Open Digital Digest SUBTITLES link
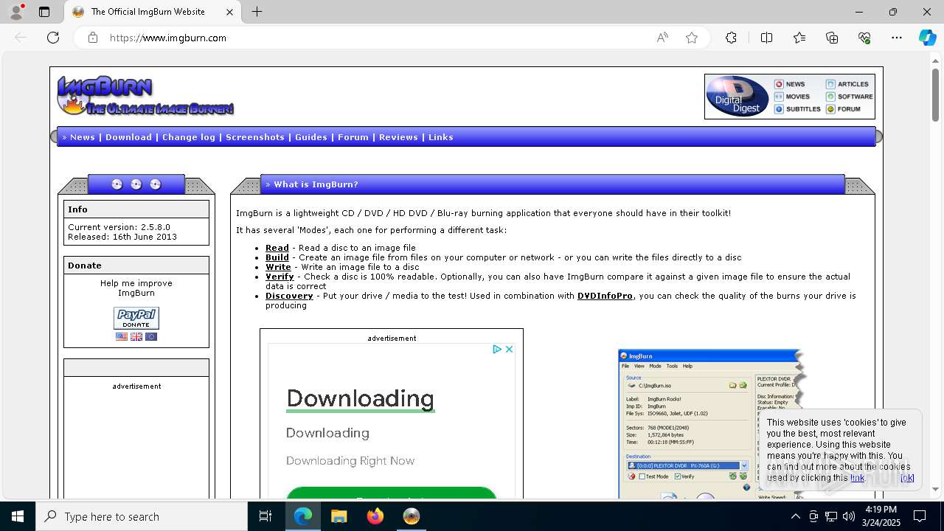 point(797,109)
